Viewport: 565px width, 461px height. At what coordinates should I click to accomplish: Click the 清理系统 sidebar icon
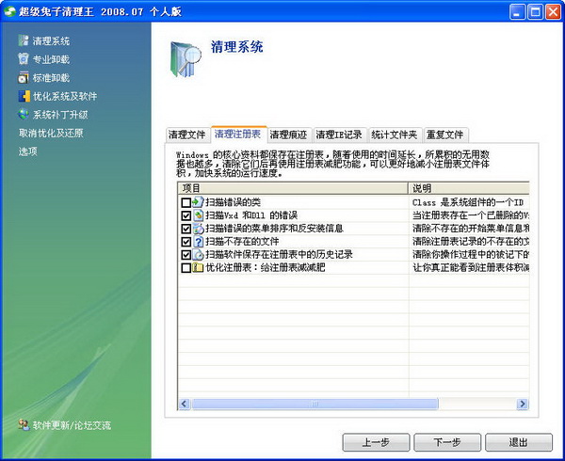[x=24, y=40]
